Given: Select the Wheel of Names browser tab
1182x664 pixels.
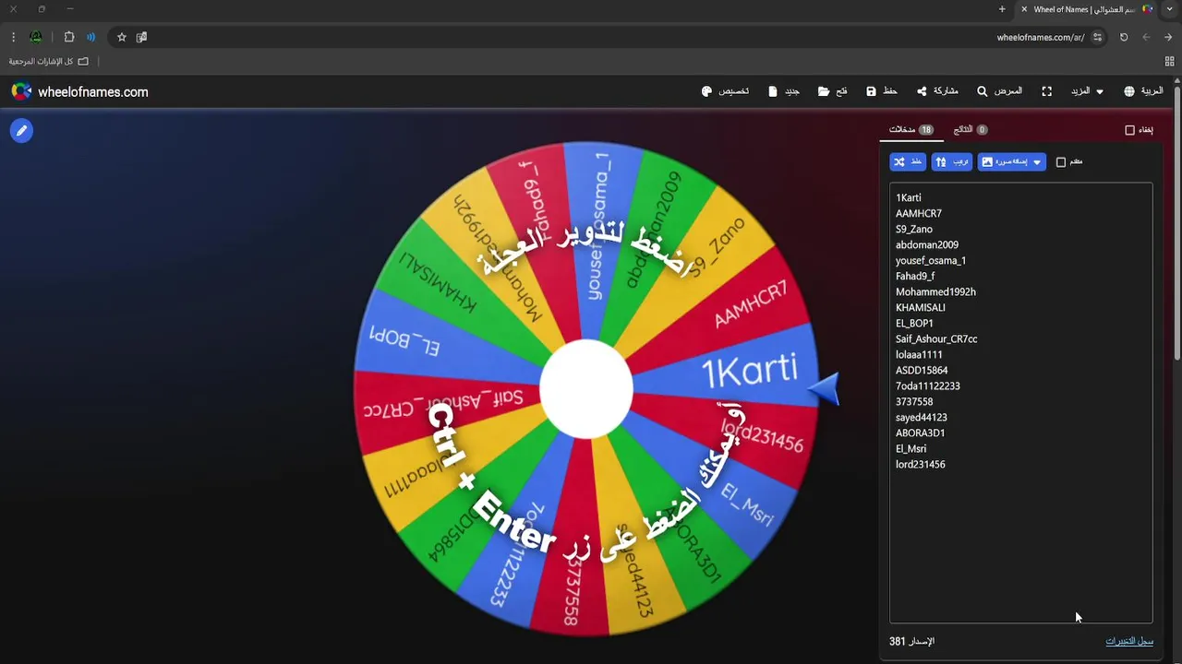Looking at the screenshot, I should coord(1086,9).
